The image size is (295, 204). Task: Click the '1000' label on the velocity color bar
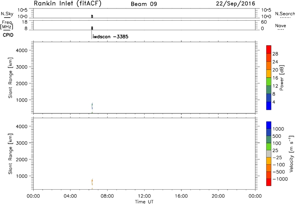coord(278,129)
